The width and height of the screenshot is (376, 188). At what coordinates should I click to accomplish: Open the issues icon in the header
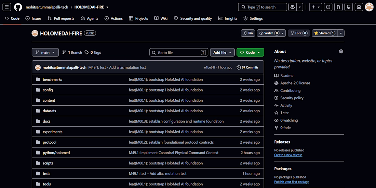coord(328,7)
